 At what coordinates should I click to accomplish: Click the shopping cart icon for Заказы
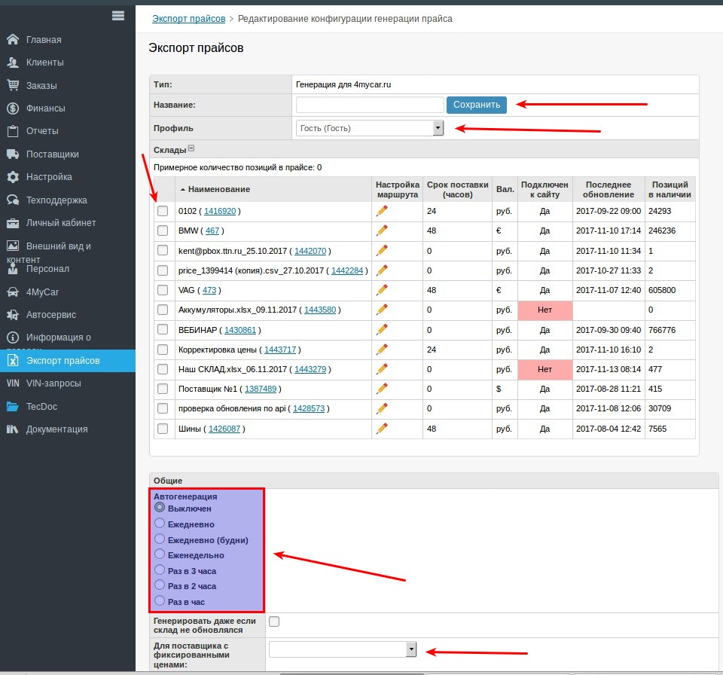pyautogui.click(x=13, y=85)
